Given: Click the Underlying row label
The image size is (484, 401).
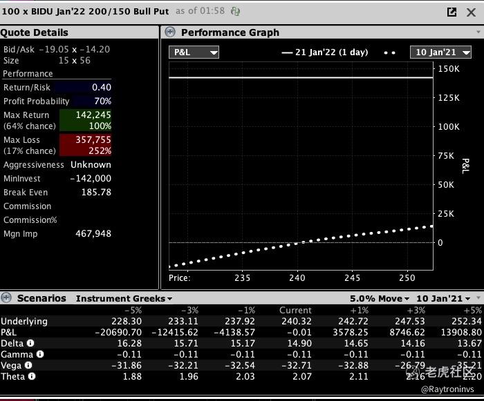Looking at the screenshot, I should [x=24, y=322].
